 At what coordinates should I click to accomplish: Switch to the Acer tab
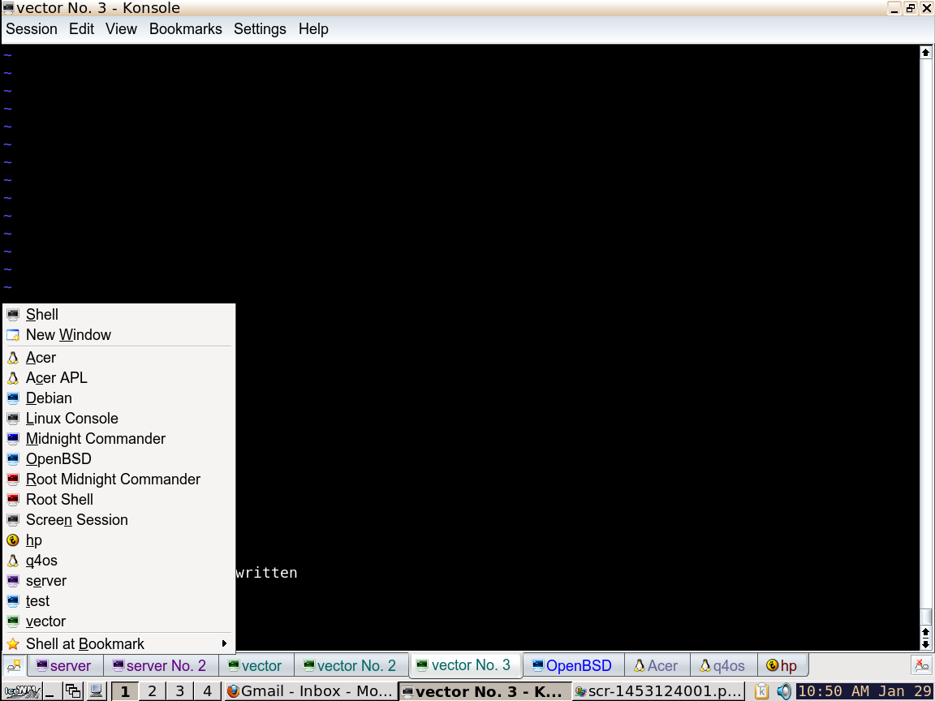(657, 665)
